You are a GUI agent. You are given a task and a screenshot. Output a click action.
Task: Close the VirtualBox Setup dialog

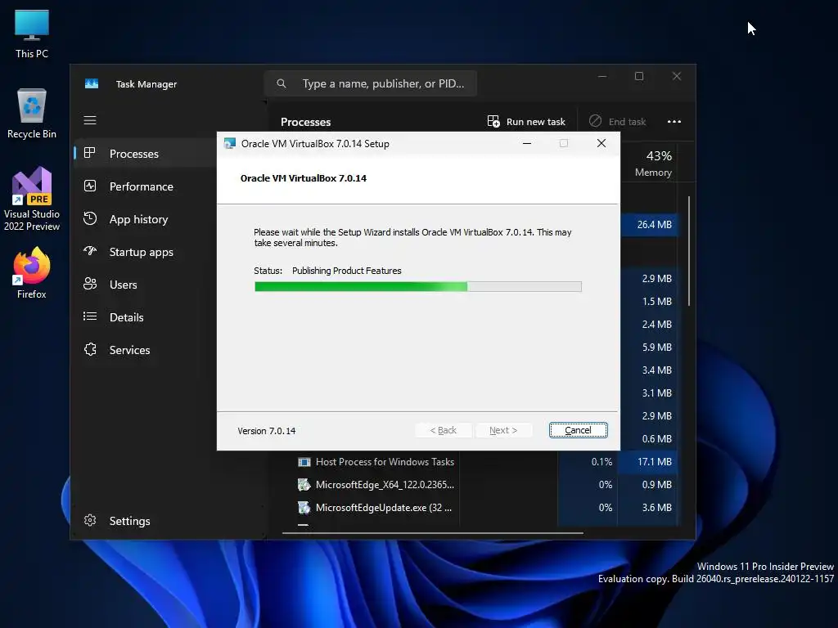point(601,143)
